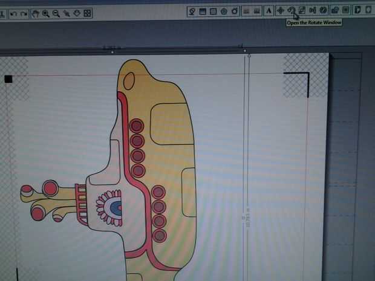Click the Fit to Window icon

[88, 13]
